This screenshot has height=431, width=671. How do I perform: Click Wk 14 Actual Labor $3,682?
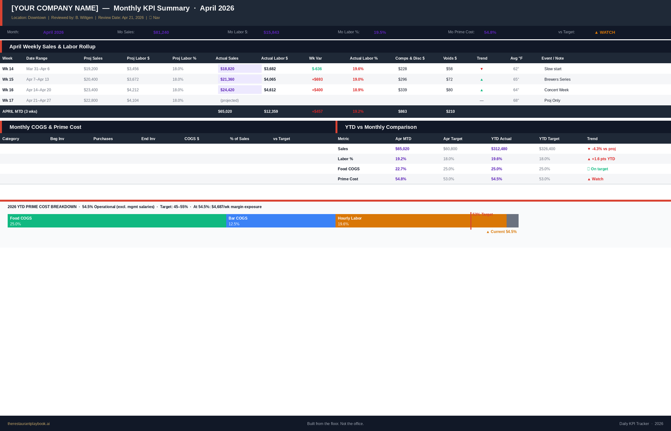point(270,69)
